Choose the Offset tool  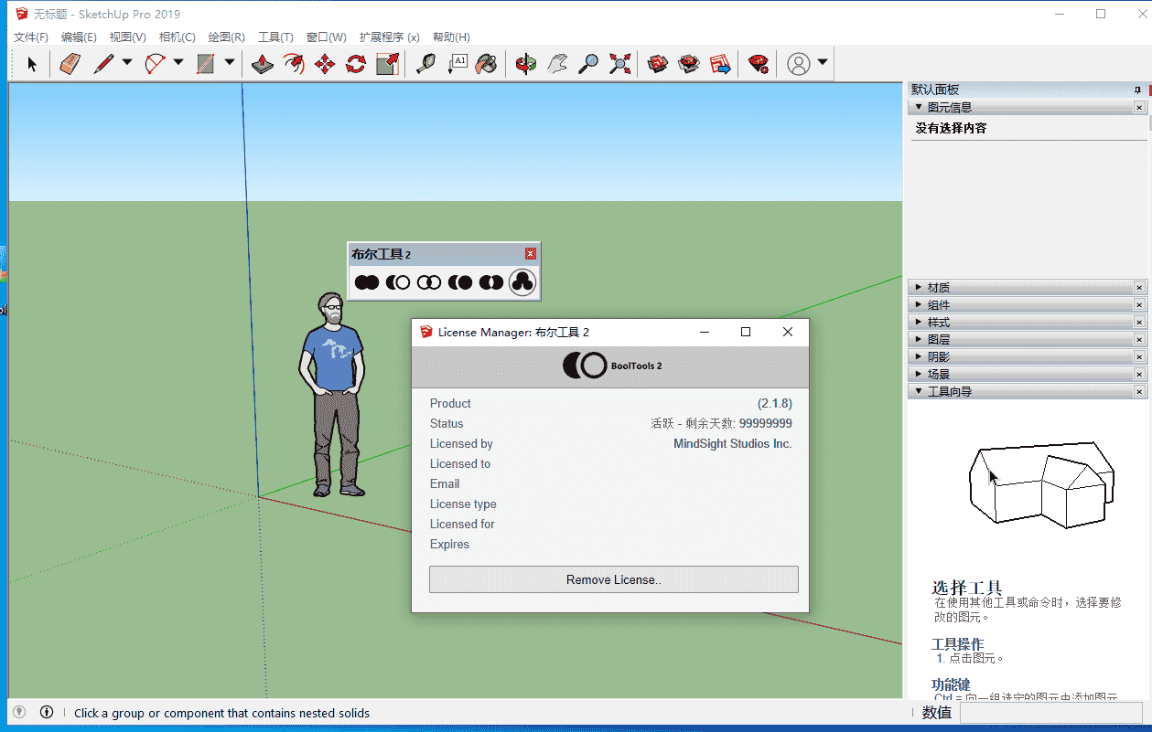pyautogui.click(x=294, y=64)
